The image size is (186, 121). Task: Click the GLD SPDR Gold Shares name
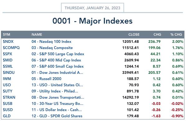click(x=57, y=116)
